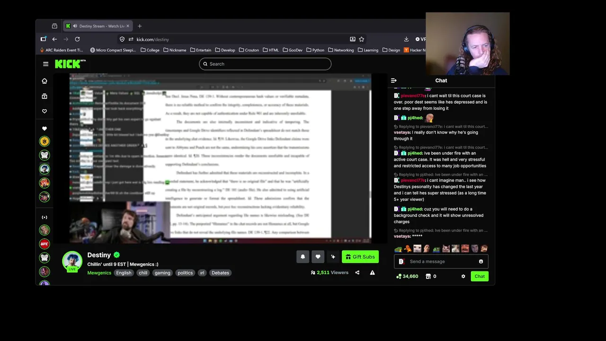Select the English tag
Screen dimensions: 606x341
pyautogui.click(x=124, y=273)
